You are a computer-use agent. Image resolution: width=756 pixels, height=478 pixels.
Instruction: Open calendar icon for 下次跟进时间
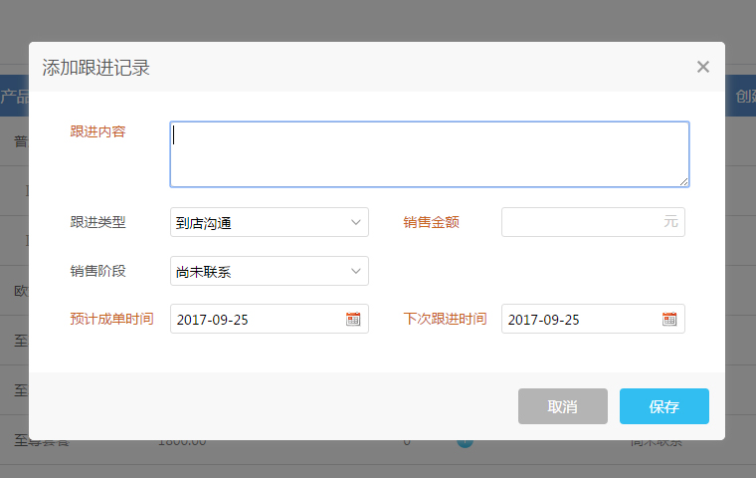pos(669,319)
